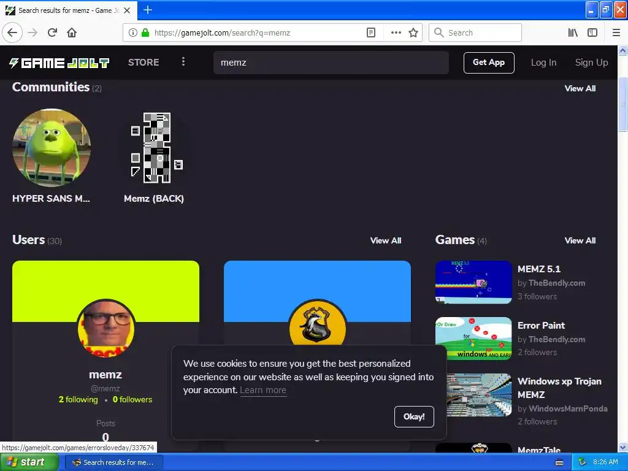Click the 8:26 AM clock
The width and height of the screenshot is (628, 471).
pos(605,462)
